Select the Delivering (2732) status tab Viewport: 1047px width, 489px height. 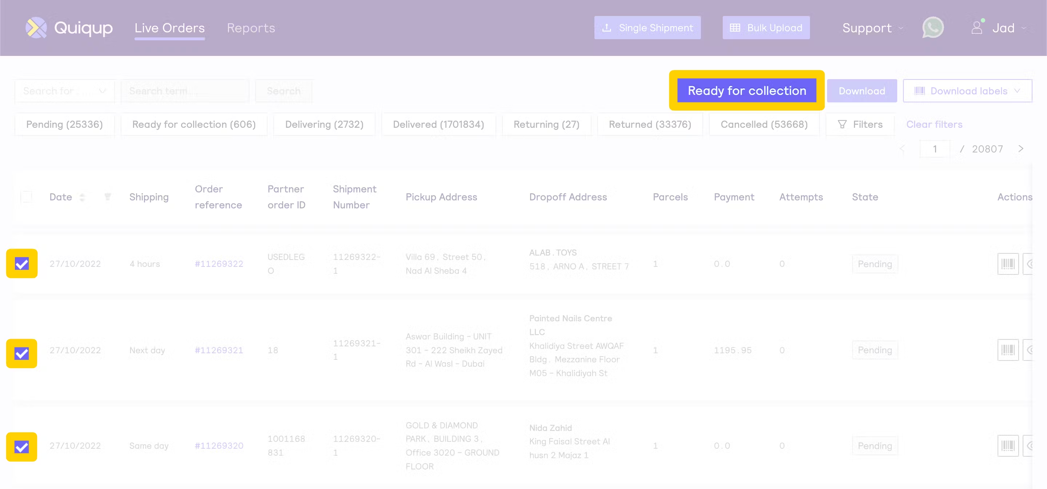(x=324, y=125)
